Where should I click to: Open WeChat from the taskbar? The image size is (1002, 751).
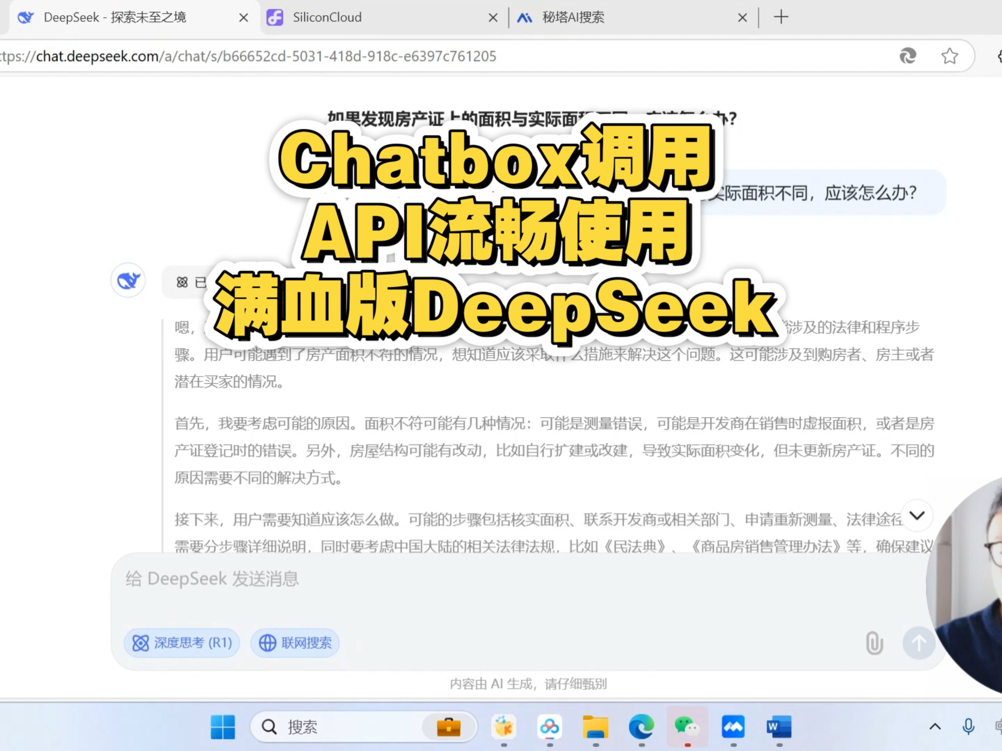(x=687, y=726)
